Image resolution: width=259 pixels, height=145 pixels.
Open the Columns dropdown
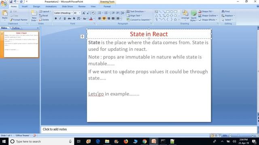pos(119,19)
